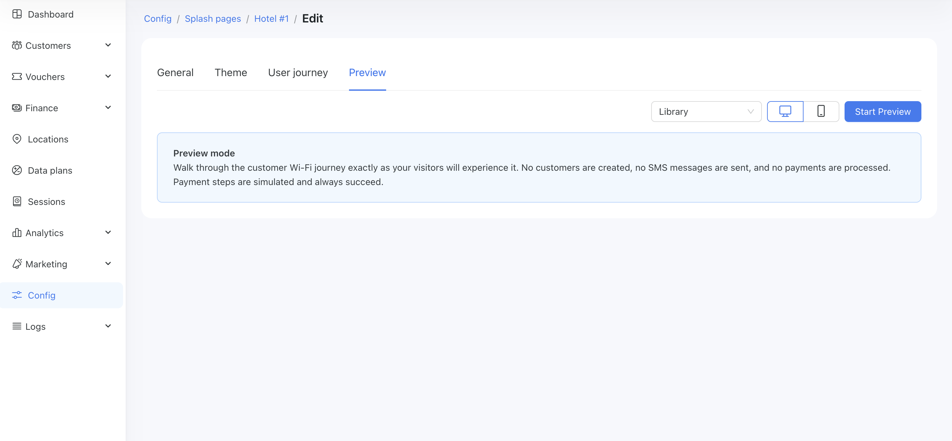Click the Customers people icon

click(17, 46)
